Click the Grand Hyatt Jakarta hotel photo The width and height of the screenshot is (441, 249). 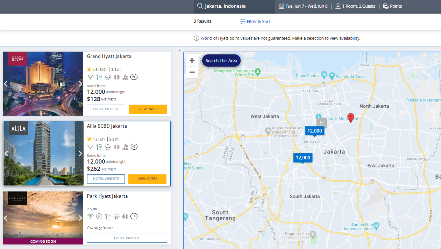click(43, 84)
